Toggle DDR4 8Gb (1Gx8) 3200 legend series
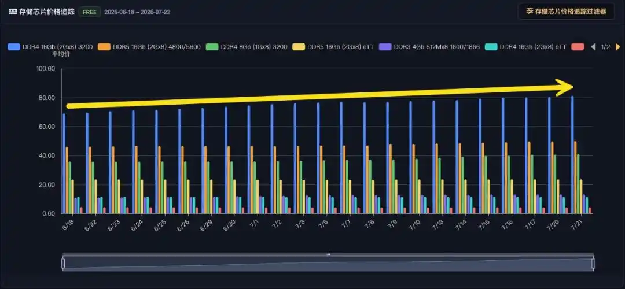The height and width of the screenshot is (289, 625). (247, 47)
